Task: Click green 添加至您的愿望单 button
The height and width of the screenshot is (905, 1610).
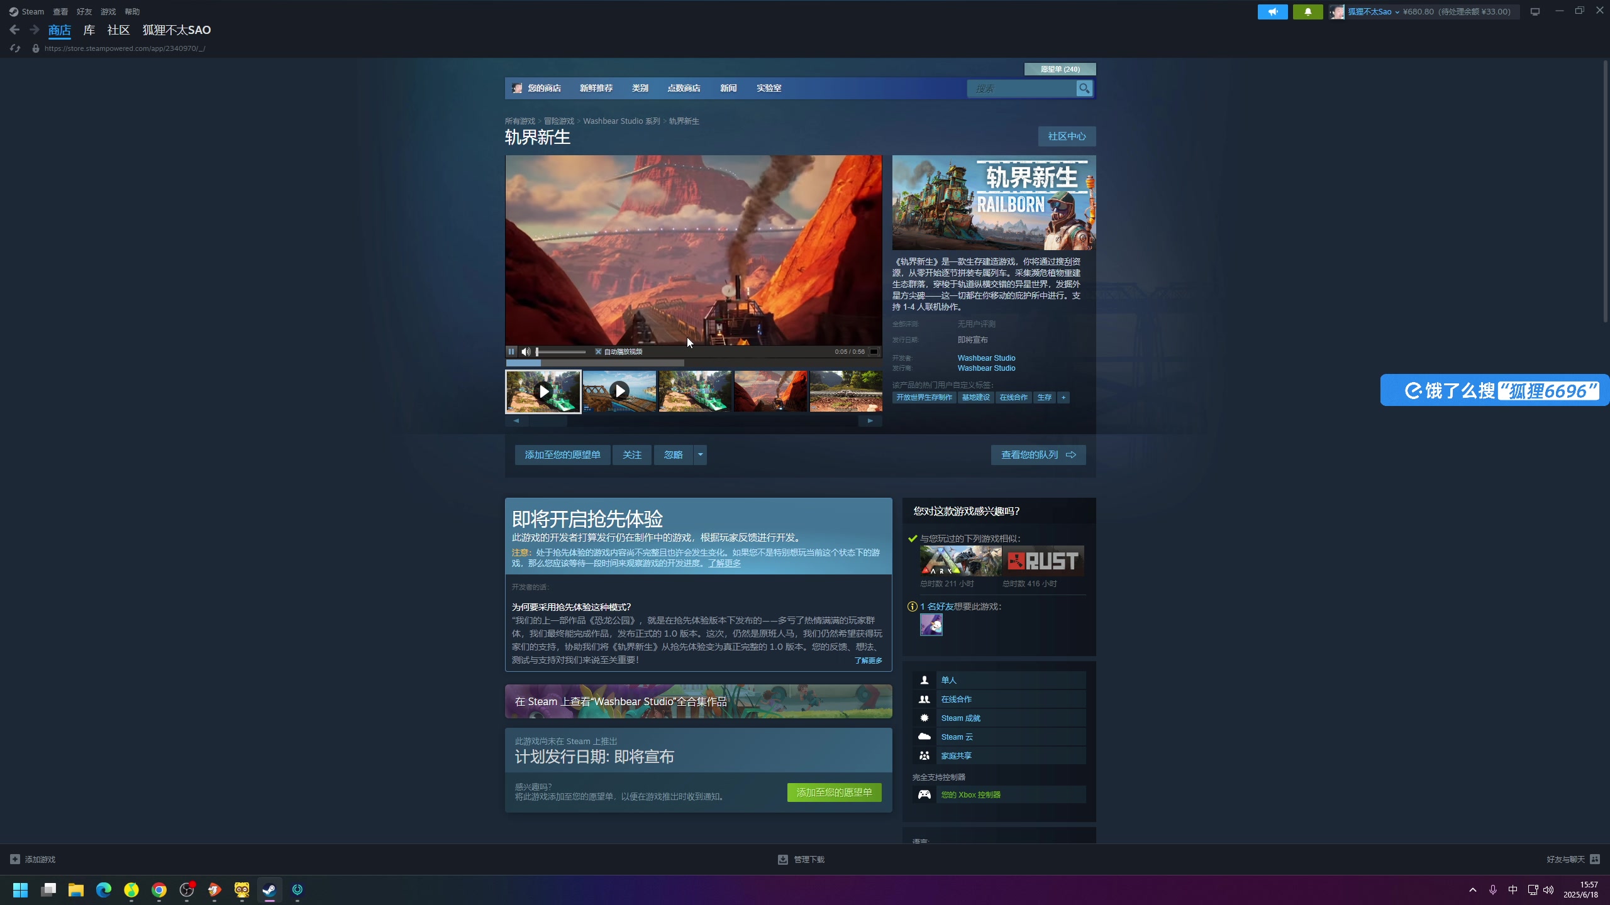Action: [x=834, y=792]
